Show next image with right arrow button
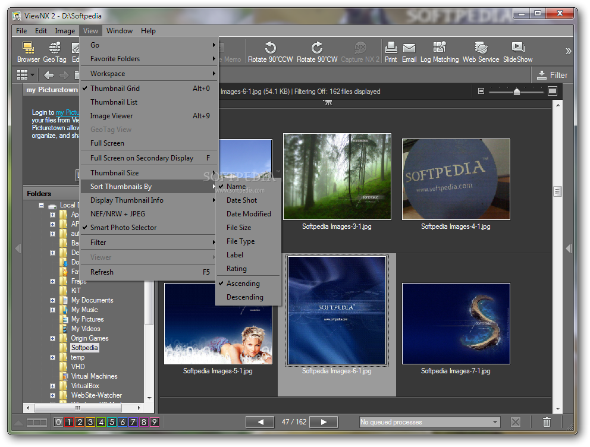 click(x=324, y=422)
